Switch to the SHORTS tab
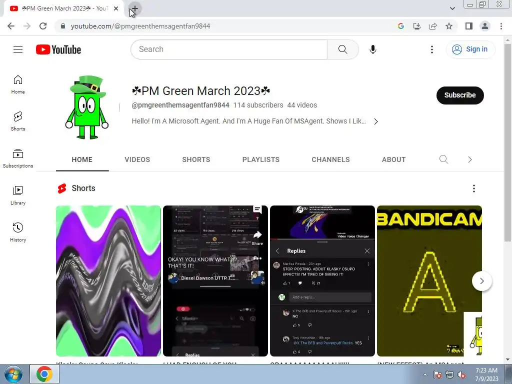The width and height of the screenshot is (512, 384). click(196, 159)
